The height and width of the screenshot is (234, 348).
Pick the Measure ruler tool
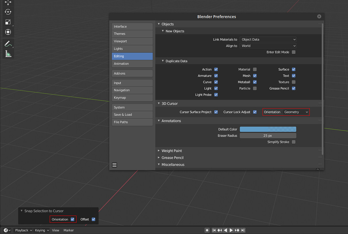[8, 54]
